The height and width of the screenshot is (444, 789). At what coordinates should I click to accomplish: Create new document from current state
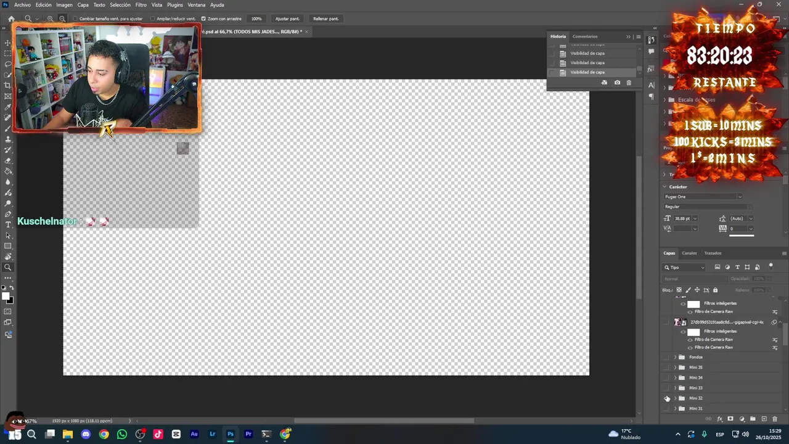coord(604,83)
